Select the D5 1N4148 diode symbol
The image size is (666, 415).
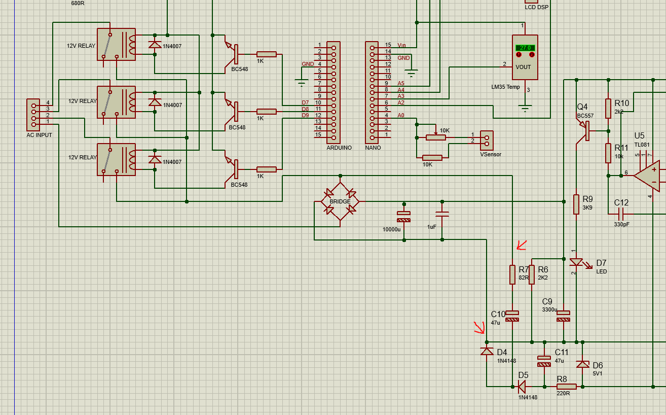pos(522,387)
